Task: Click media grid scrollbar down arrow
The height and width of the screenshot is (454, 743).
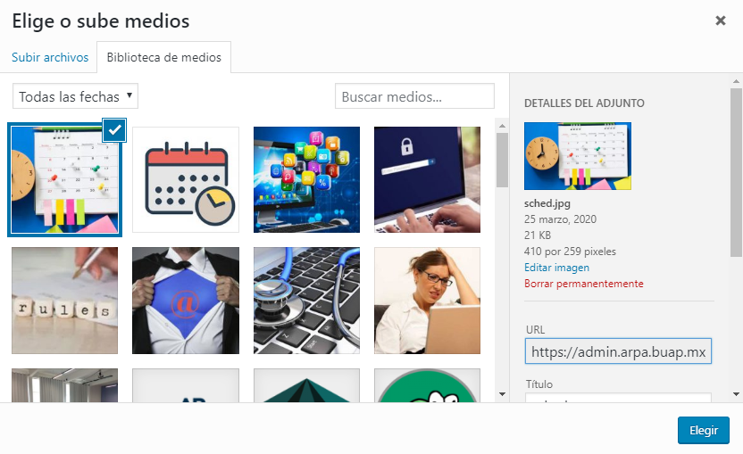Action: coord(502,394)
